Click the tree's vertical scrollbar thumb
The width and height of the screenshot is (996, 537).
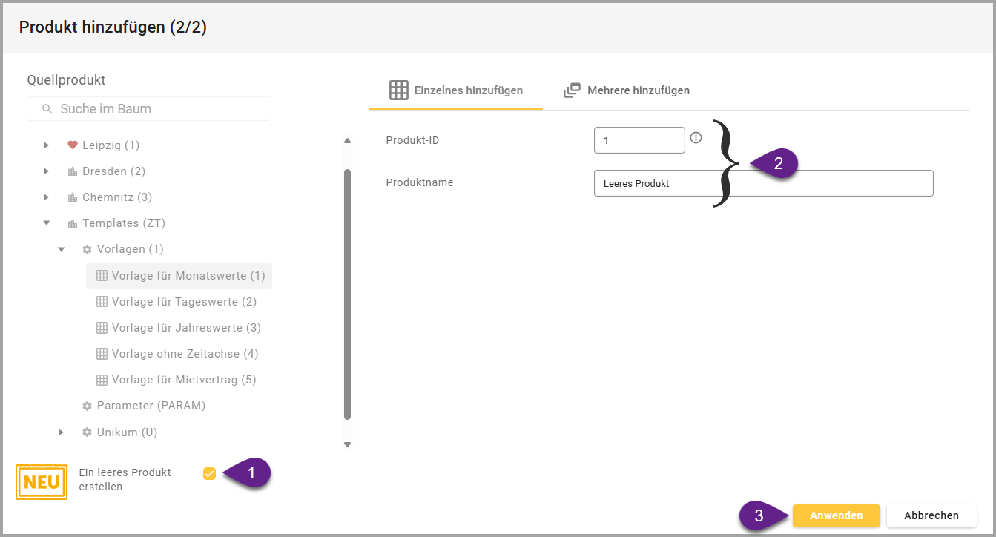pyautogui.click(x=347, y=294)
